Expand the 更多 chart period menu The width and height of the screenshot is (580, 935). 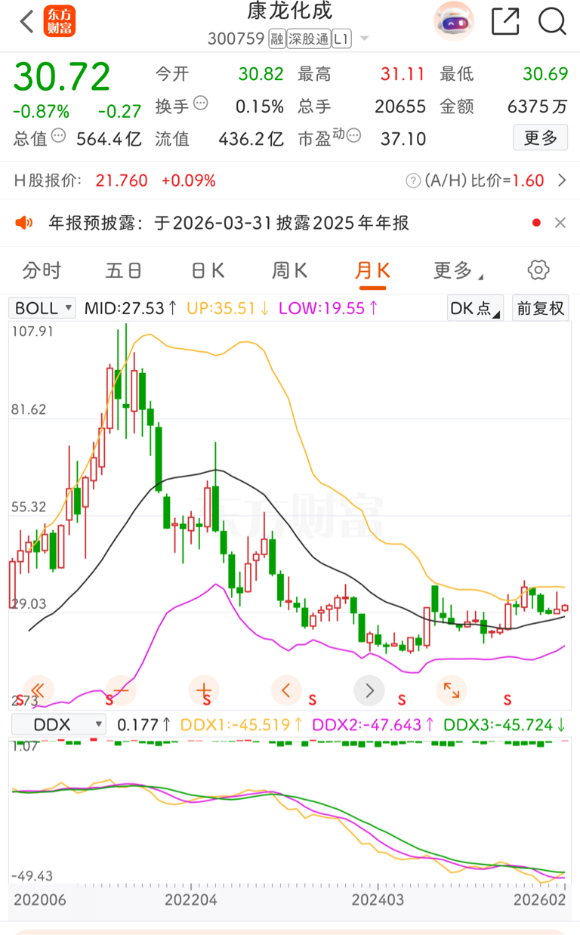pyautogui.click(x=458, y=270)
